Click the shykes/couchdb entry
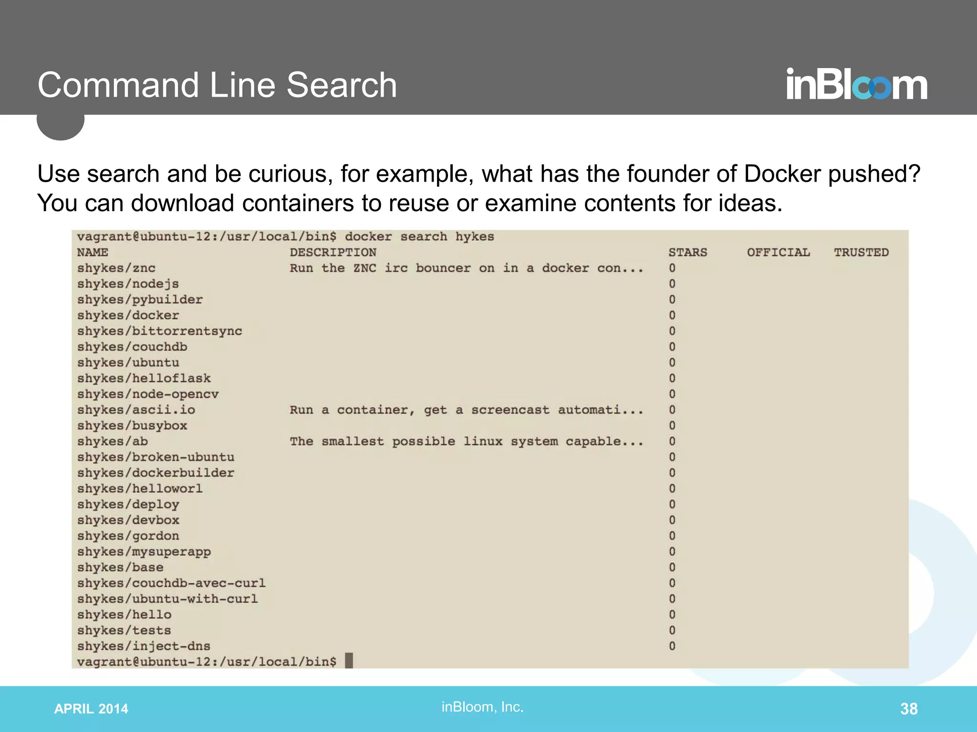 coord(132,347)
